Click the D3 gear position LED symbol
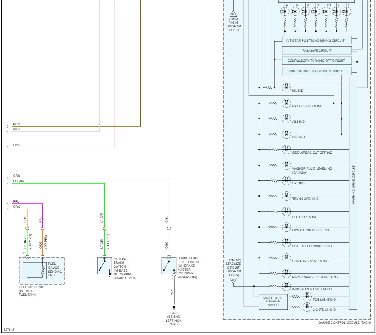The height and width of the screenshot is (335, 376). [326, 11]
